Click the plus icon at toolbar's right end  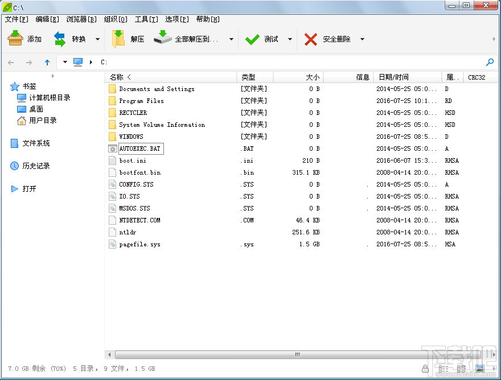coord(494,39)
